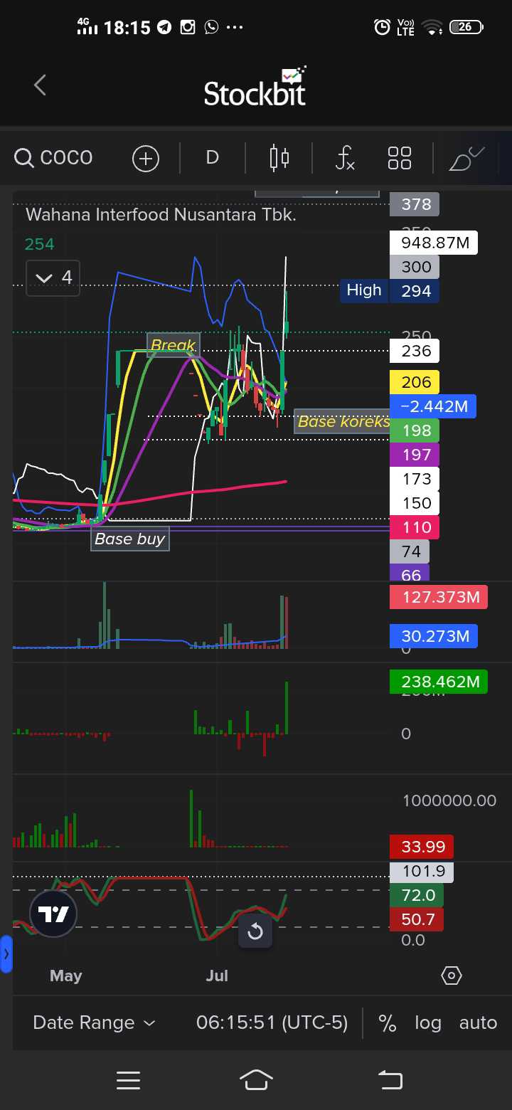Tap the green 254 last price value
The height and width of the screenshot is (1110, 512).
39,244
